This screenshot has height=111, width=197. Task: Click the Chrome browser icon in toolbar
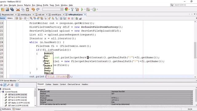(x=66, y=9)
